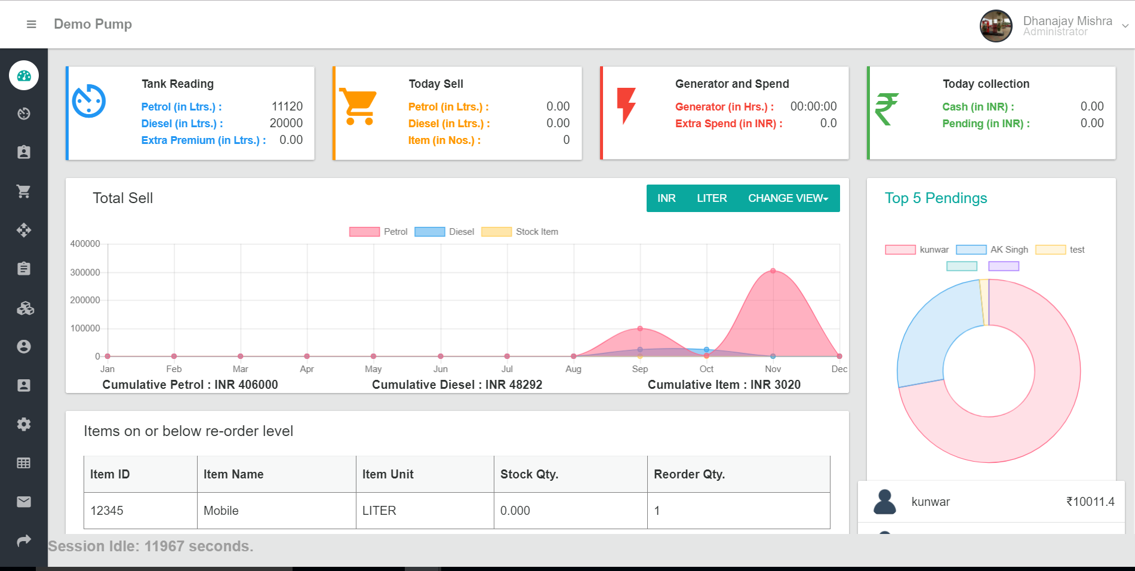The width and height of the screenshot is (1135, 571).
Task: Expand the Dhanajay Mishra profile chevron
Action: click(1125, 26)
